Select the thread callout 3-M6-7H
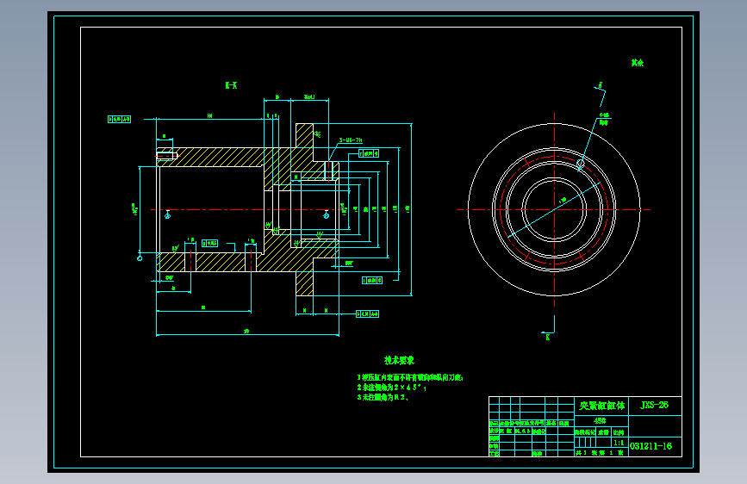 pyautogui.click(x=351, y=140)
